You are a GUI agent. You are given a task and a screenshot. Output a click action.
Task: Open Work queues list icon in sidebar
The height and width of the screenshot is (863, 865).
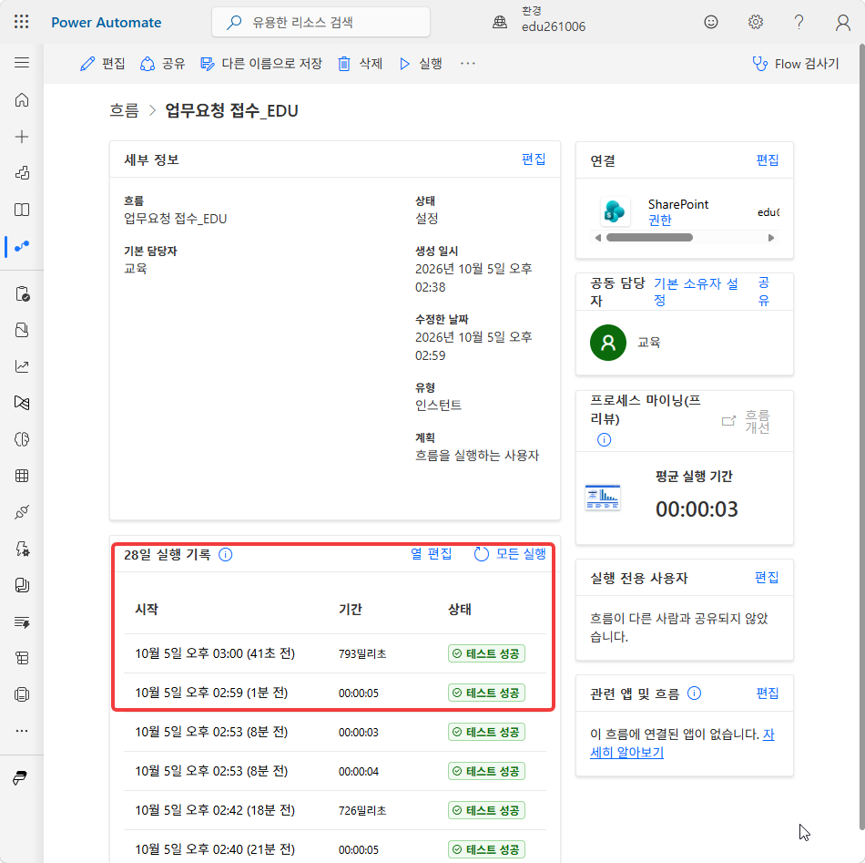22,622
